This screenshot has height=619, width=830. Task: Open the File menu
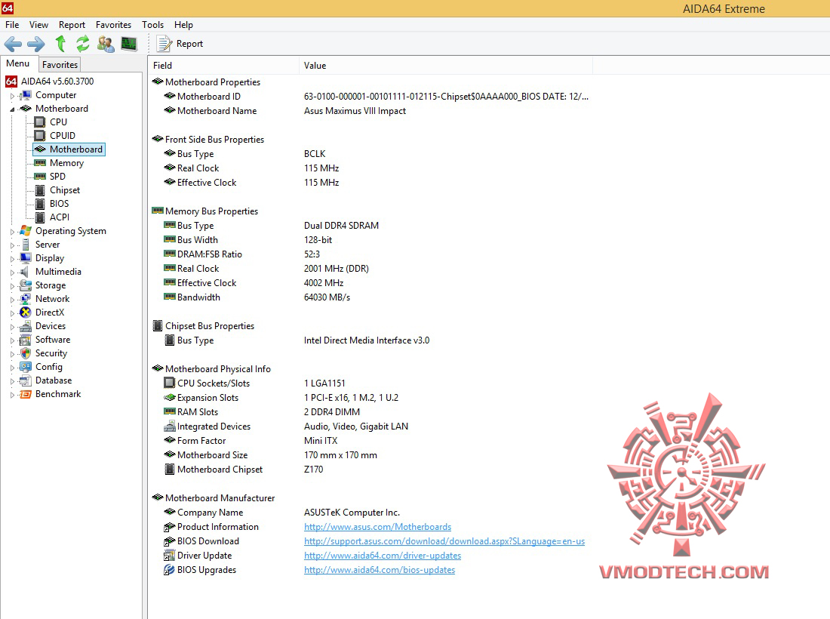pos(12,25)
